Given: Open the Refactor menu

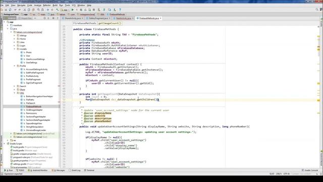Looking at the screenshot, I should tap(47, 5).
